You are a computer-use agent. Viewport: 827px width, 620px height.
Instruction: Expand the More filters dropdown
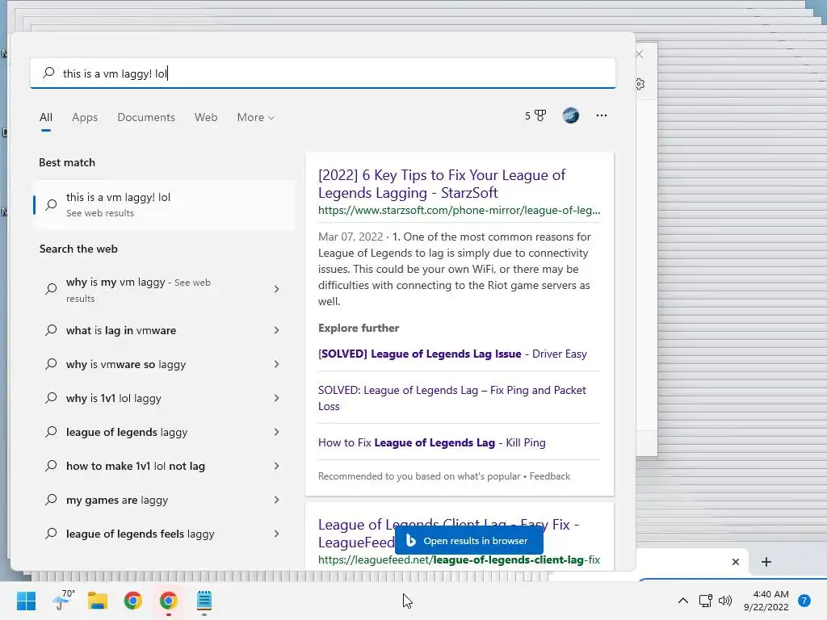256,117
